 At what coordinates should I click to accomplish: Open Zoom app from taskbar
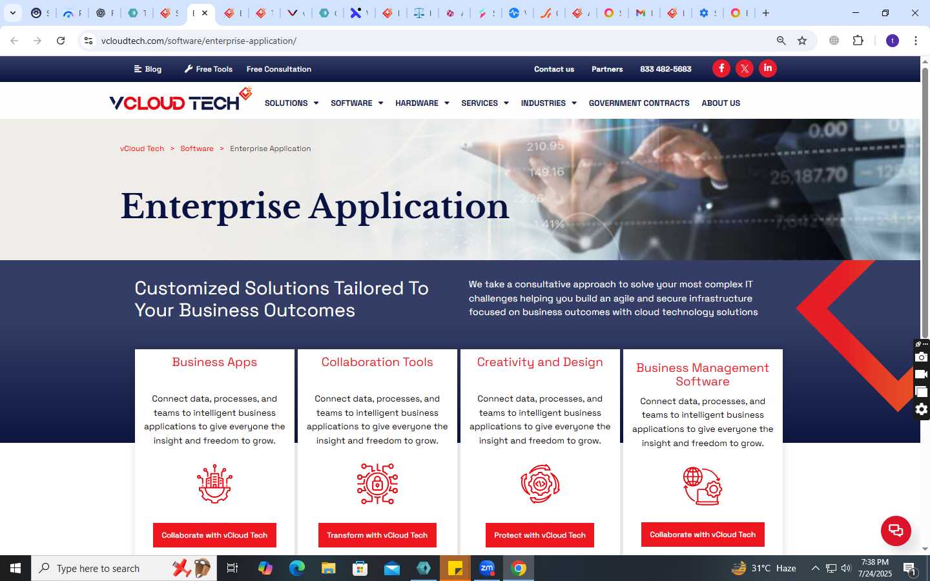(487, 568)
